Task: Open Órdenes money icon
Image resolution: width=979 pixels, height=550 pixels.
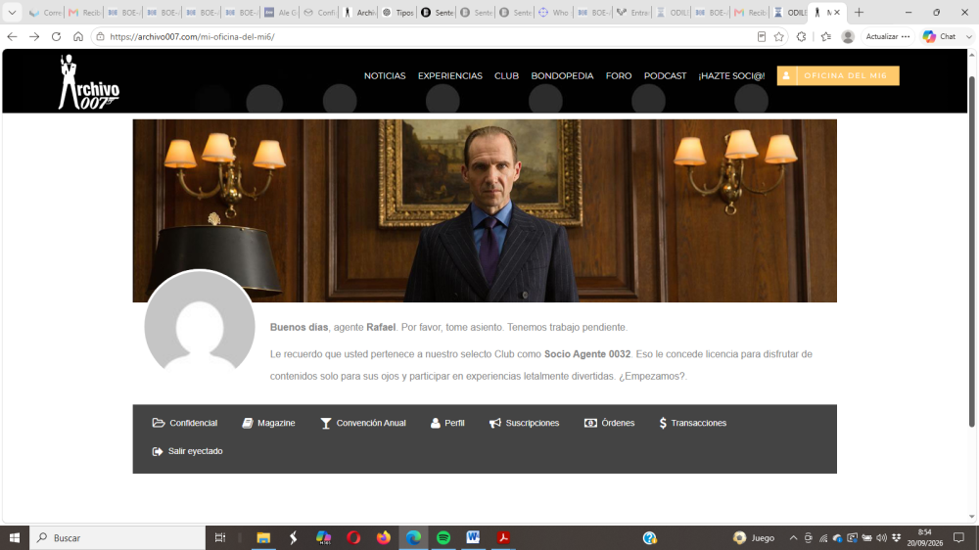Action: pyautogui.click(x=590, y=423)
